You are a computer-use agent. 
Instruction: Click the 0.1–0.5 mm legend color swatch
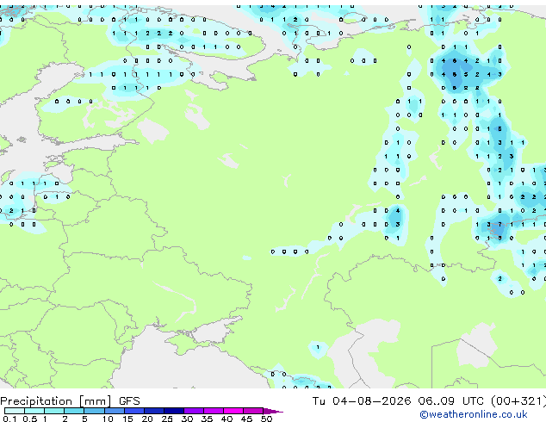point(15,411)
